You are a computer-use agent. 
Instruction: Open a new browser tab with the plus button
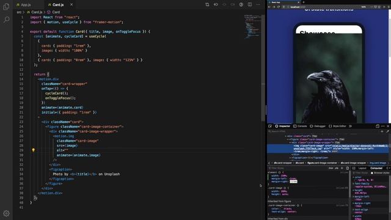304,2
